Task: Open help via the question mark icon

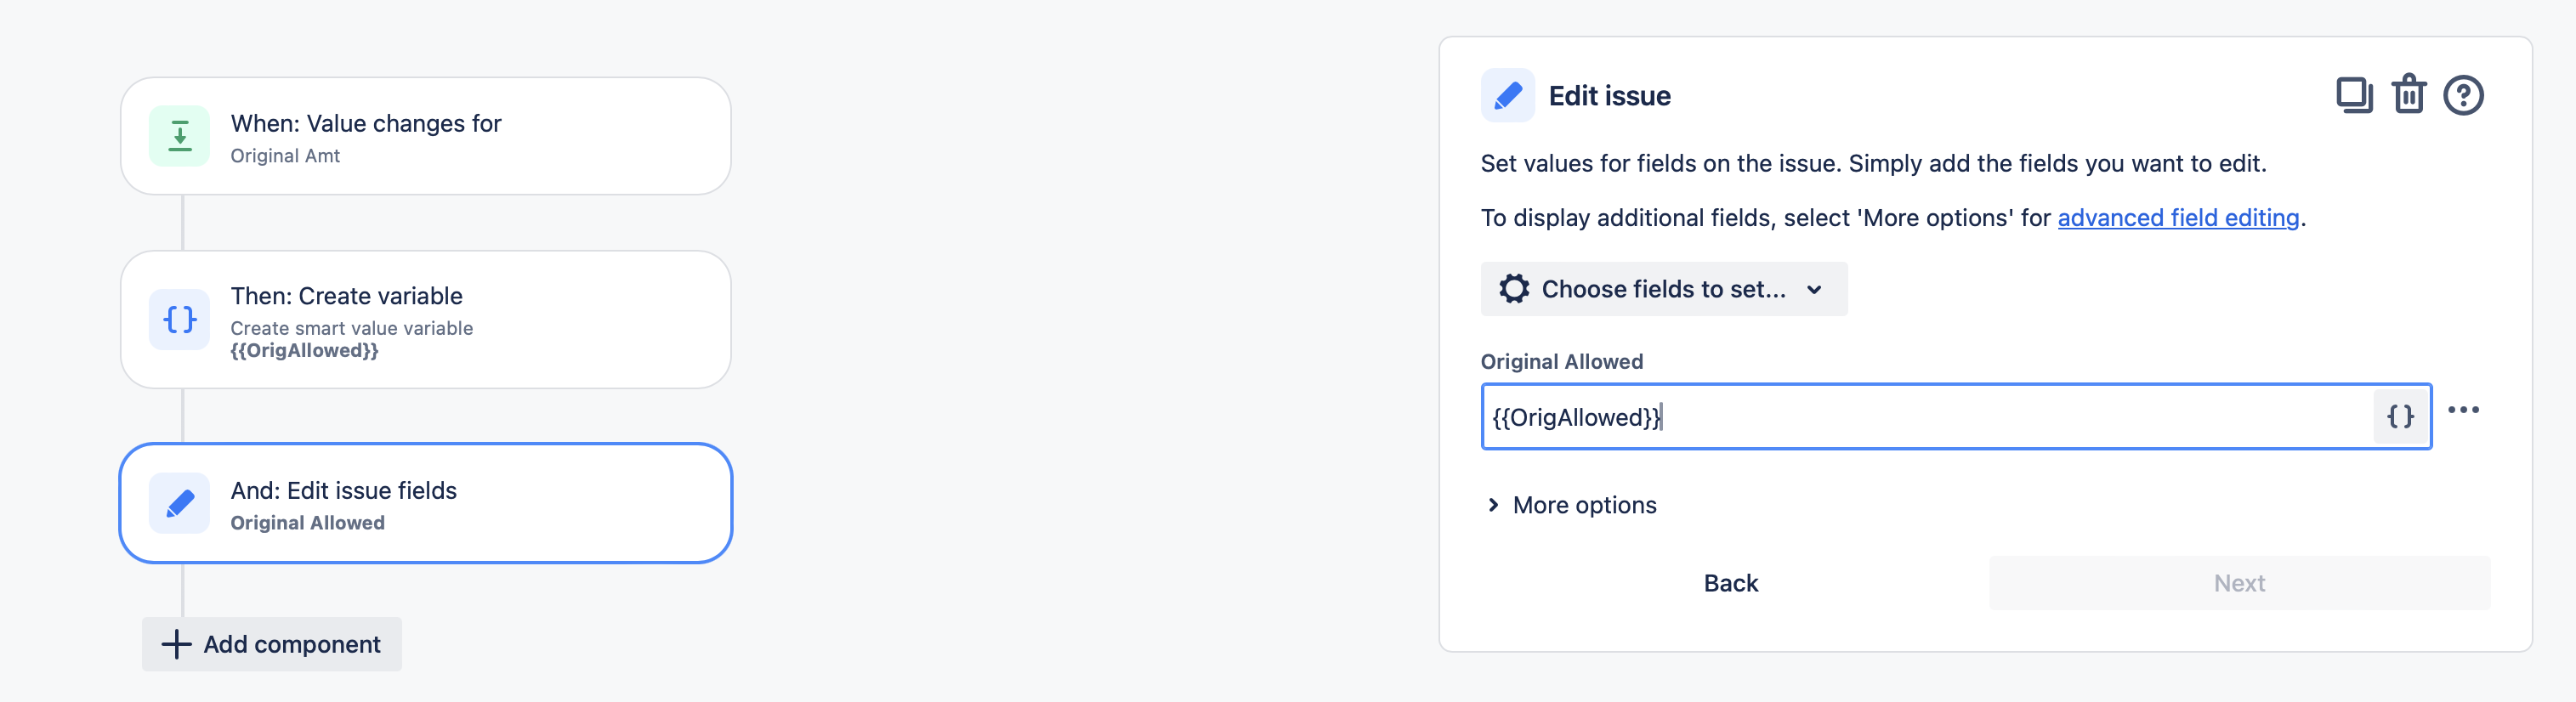Action: (x=2463, y=96)
